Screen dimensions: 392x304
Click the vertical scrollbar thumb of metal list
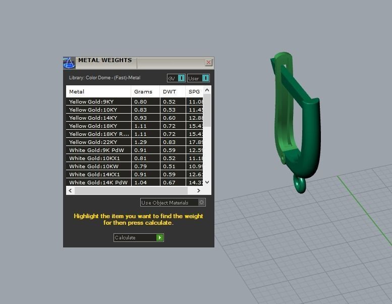point(207,111)
